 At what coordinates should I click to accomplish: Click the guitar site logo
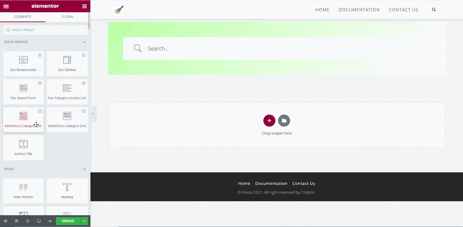point(119,10)
